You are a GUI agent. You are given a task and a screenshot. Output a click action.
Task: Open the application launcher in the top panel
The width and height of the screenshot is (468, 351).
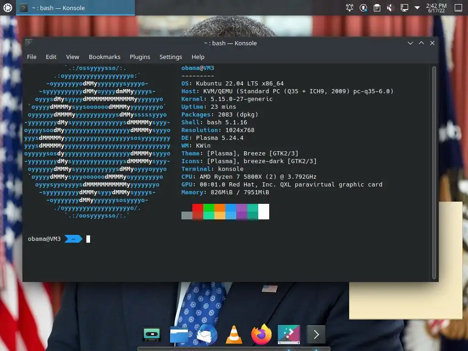pos(7,8)
